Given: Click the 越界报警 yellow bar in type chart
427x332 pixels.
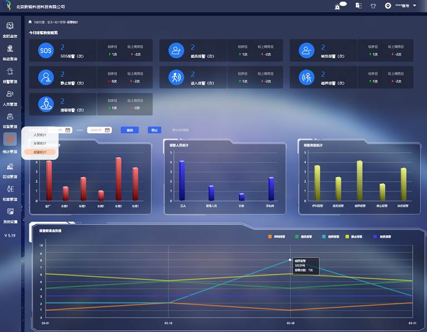Looking at the screenshot, I should (360, 180).
